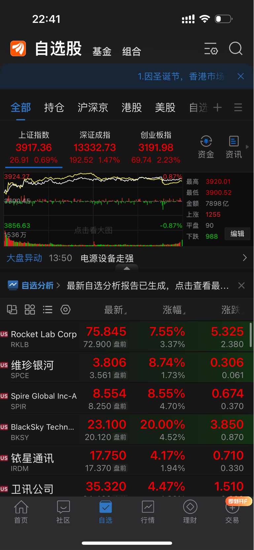254x550 pixels.
Task: Open 理财 wealth in bottom bar
Action: tap(190, 512)
